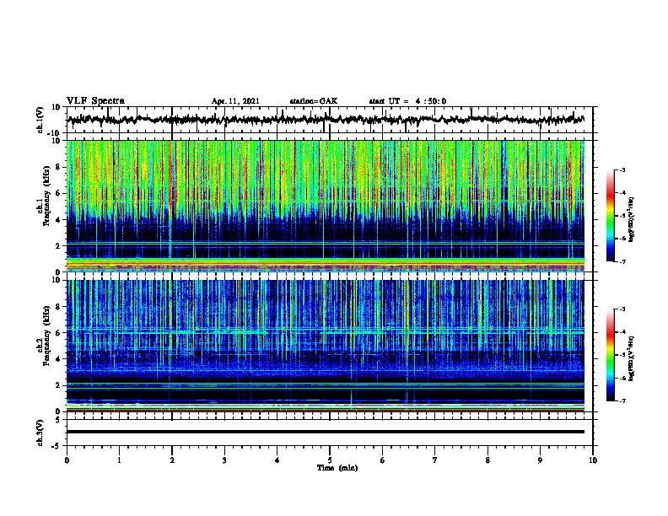This screenshot has height=516, width=668.
Task: Click the "-4" tick on ch.2 colorbar
Action: tap(622, 332)
